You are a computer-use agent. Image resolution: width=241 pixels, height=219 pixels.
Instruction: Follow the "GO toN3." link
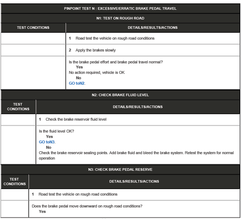(x=47, y=142)
